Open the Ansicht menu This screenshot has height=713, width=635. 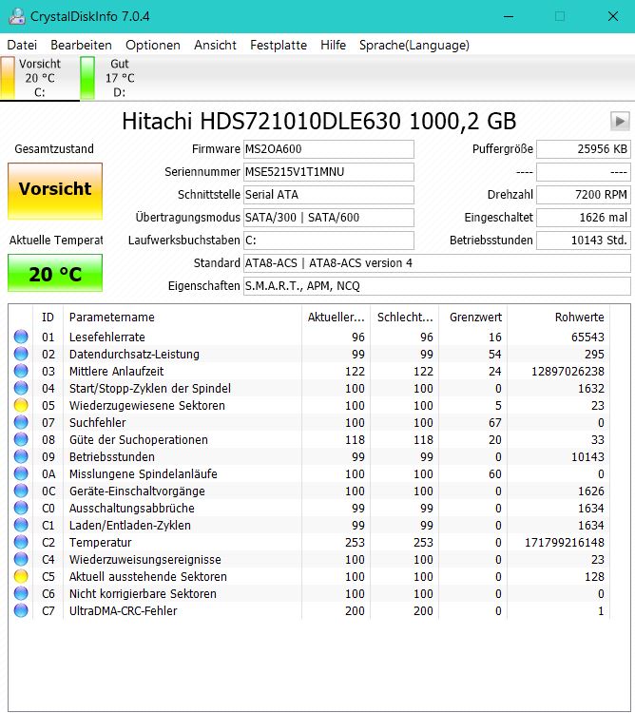[215, 45]
